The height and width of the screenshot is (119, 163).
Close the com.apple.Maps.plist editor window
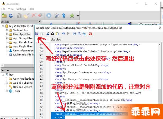[160, 28]
